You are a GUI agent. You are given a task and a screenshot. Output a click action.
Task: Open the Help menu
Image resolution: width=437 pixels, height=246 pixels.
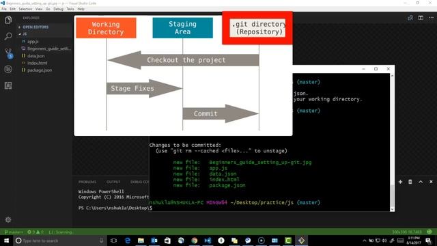(81, 9)
